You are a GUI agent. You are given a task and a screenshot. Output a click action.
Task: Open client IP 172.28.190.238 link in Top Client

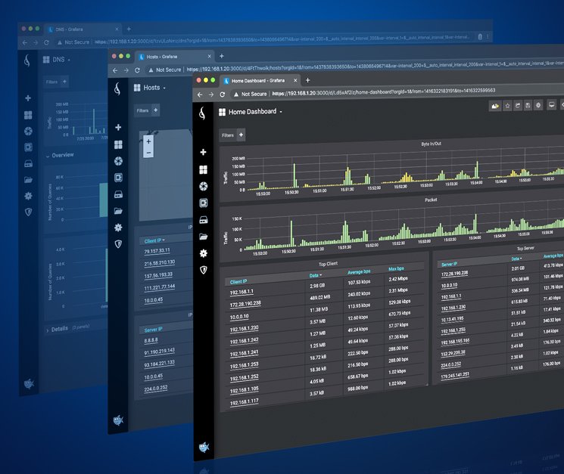245,304
